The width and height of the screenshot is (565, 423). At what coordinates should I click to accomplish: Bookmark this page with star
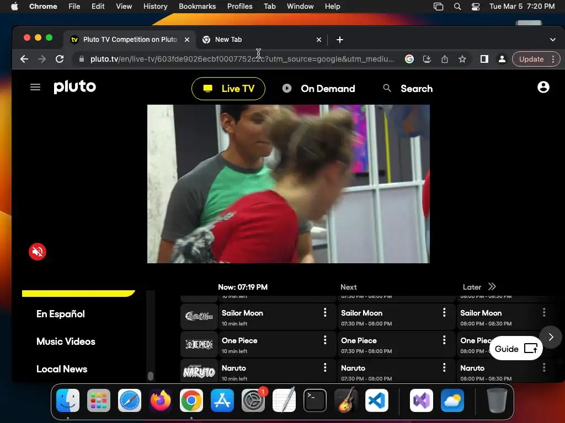pyautogui.click(x=462, y=59)
